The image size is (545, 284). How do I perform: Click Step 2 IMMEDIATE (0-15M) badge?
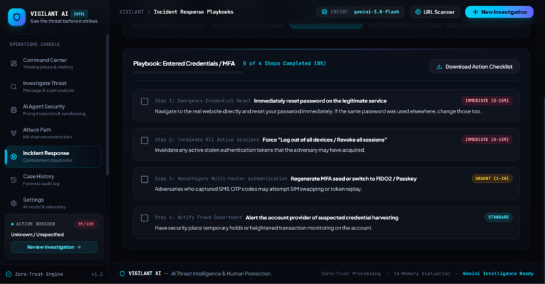[x=487, y=140]
